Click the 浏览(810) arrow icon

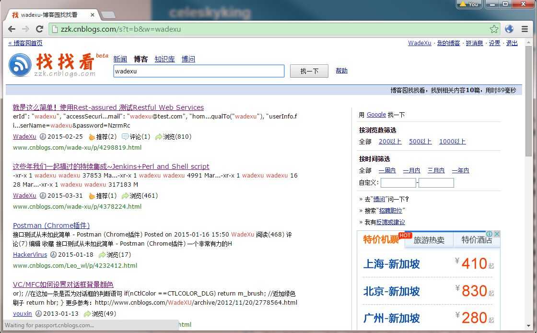[159, 137]
